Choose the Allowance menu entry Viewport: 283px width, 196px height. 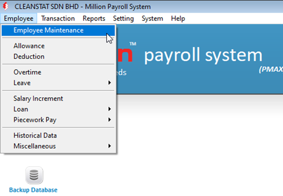click(58, 46)
